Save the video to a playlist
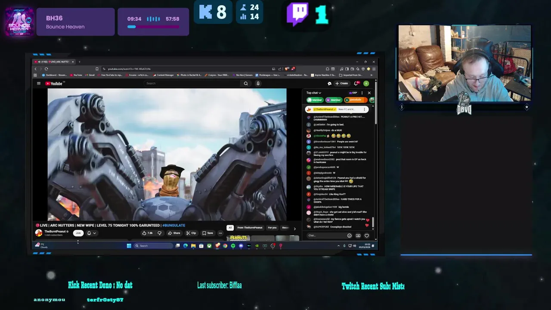The image size is (551, 310). click(x=208, y=233)
